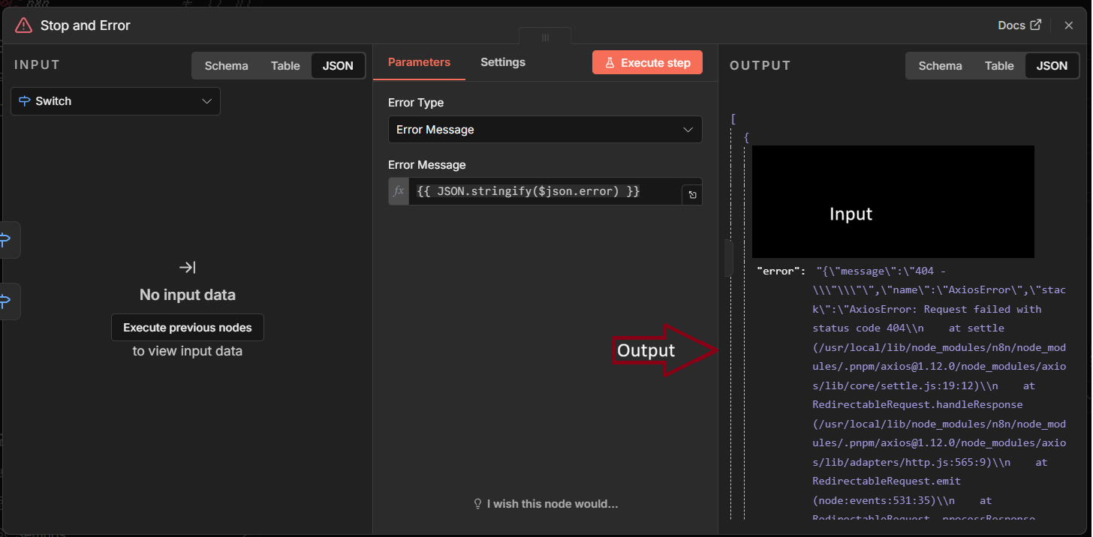Click the lower Switch node icon on left edge
This screenshot has width=1093, height=537.
[x=6, y=301]
